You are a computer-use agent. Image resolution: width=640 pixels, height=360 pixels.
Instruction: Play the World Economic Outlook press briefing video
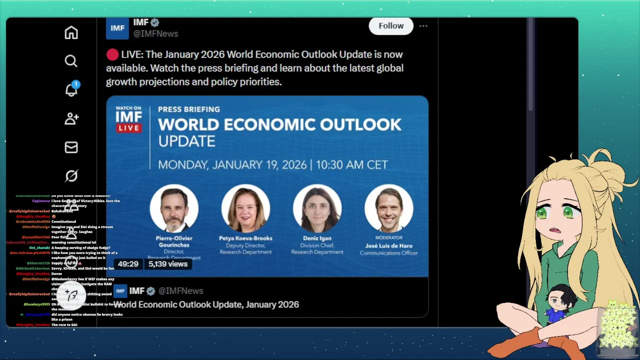pyautogui.click(x=267, y=186)
